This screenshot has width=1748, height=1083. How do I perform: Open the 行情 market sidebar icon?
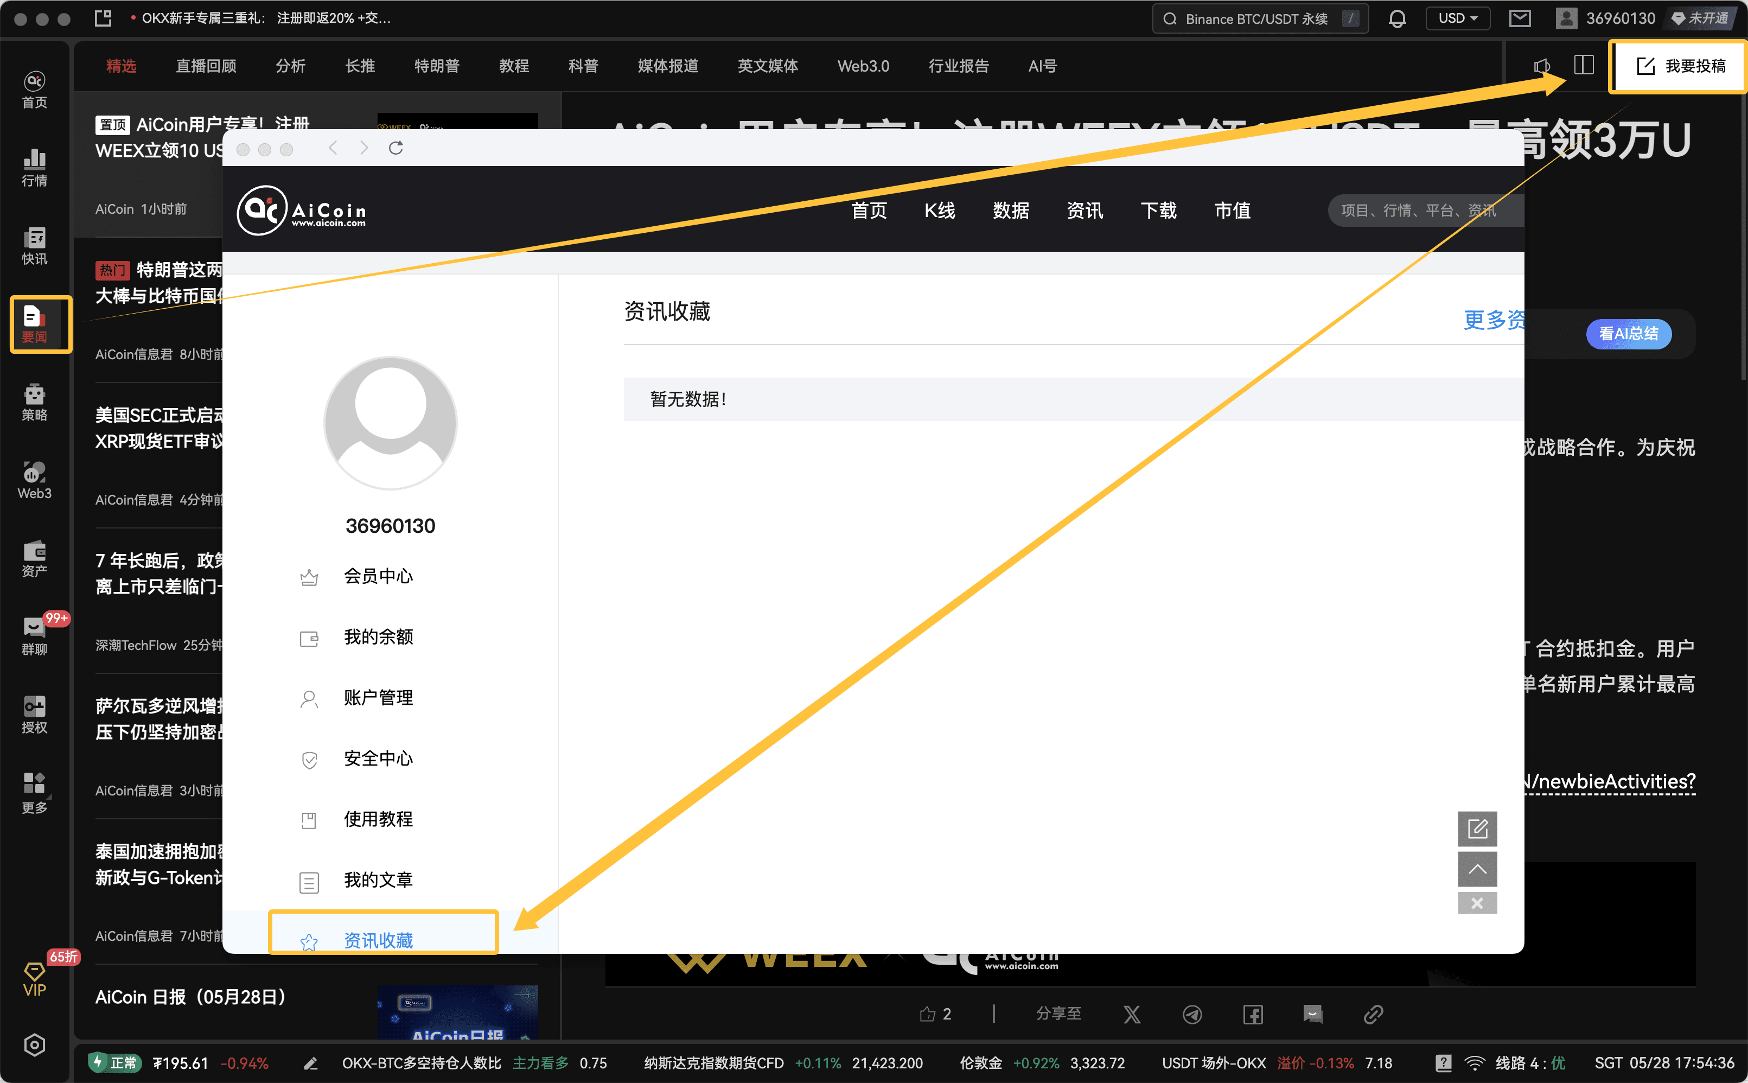pos(34,168)
